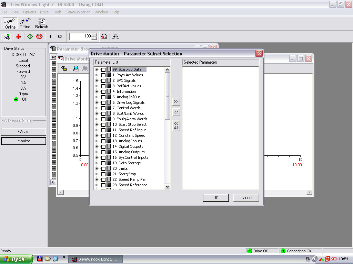This screenshot has height=264, width=353.
Task: Click the red cross reset fault icon
Action: tap(19, 36)
